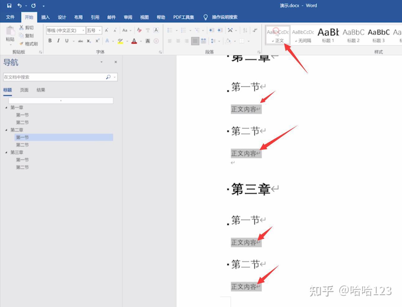Apply the 标题 1 style

click(328, 35)
